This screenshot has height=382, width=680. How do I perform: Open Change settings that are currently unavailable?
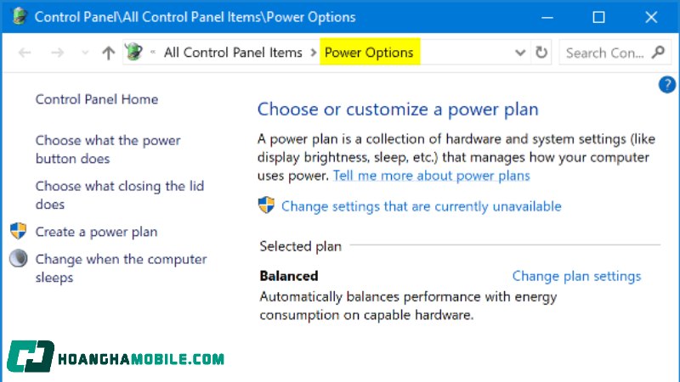tap(421, 206)
